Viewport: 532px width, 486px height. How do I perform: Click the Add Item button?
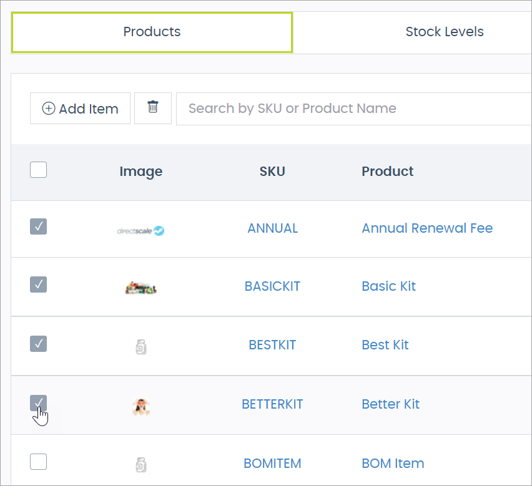(x=80, y=108)
